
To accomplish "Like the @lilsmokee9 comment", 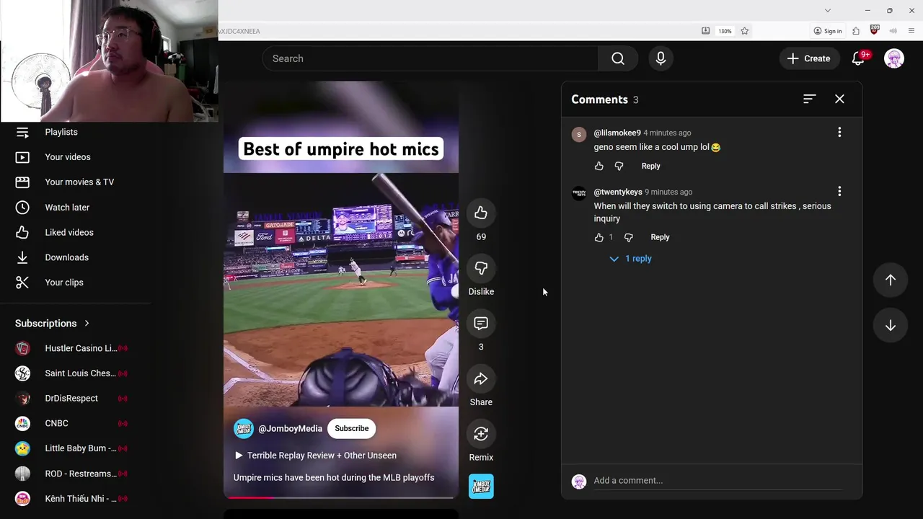I will [x=599, y=166].
